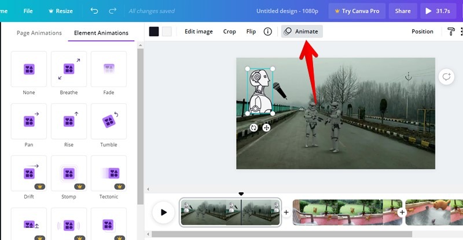Screen dimensions: 463x240
Task: Open the Position panel
Action: 422,32
